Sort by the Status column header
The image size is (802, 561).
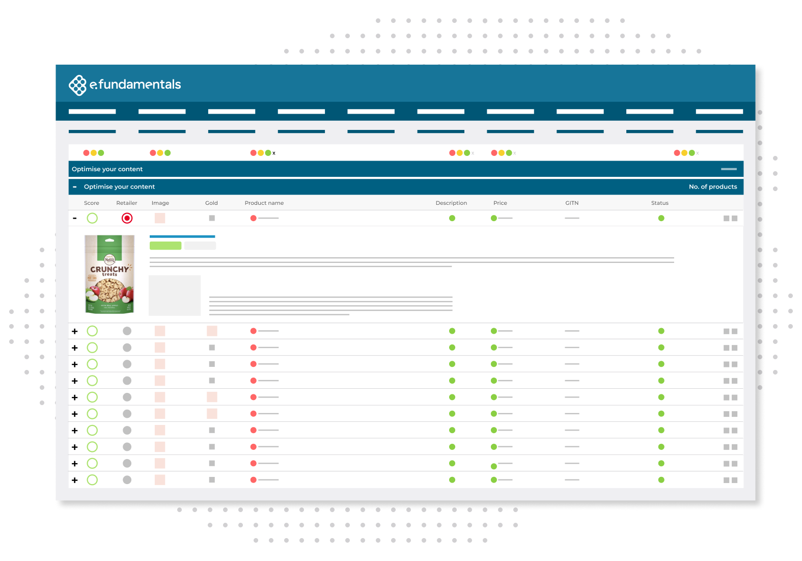point(660,203)
